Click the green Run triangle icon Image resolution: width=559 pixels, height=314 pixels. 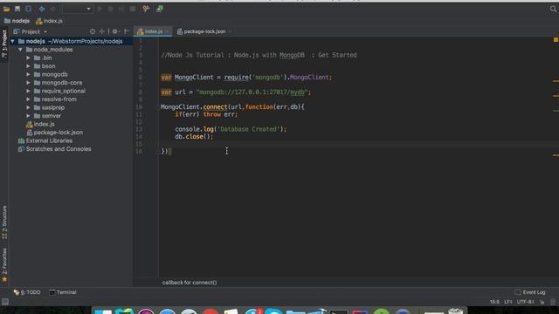click(100, 9)
